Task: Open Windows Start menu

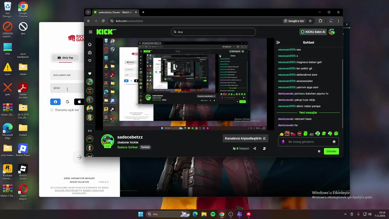Action: pos(141,214)
